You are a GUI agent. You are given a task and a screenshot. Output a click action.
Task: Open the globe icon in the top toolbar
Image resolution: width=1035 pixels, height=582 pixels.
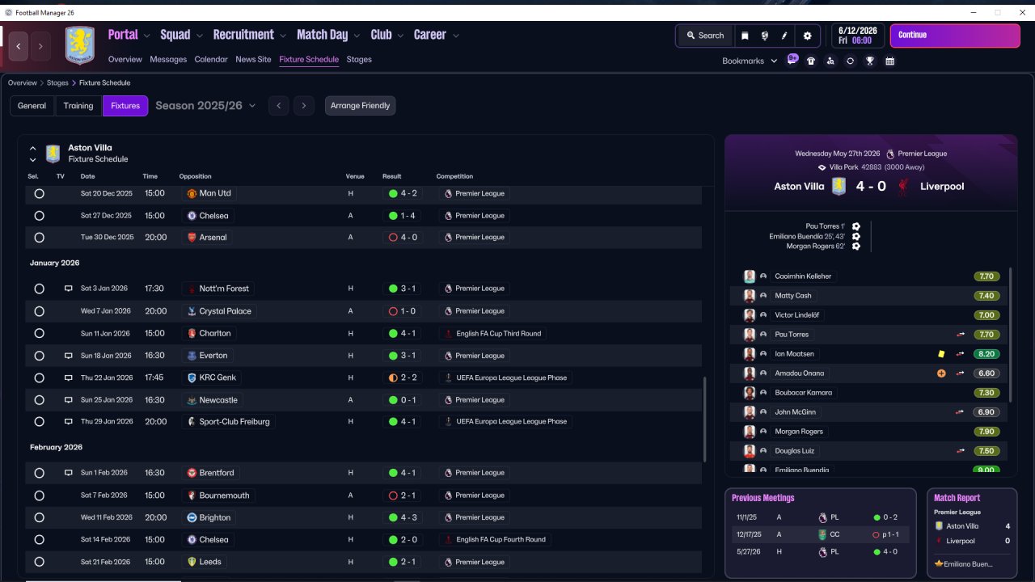(x=765, y=36)
